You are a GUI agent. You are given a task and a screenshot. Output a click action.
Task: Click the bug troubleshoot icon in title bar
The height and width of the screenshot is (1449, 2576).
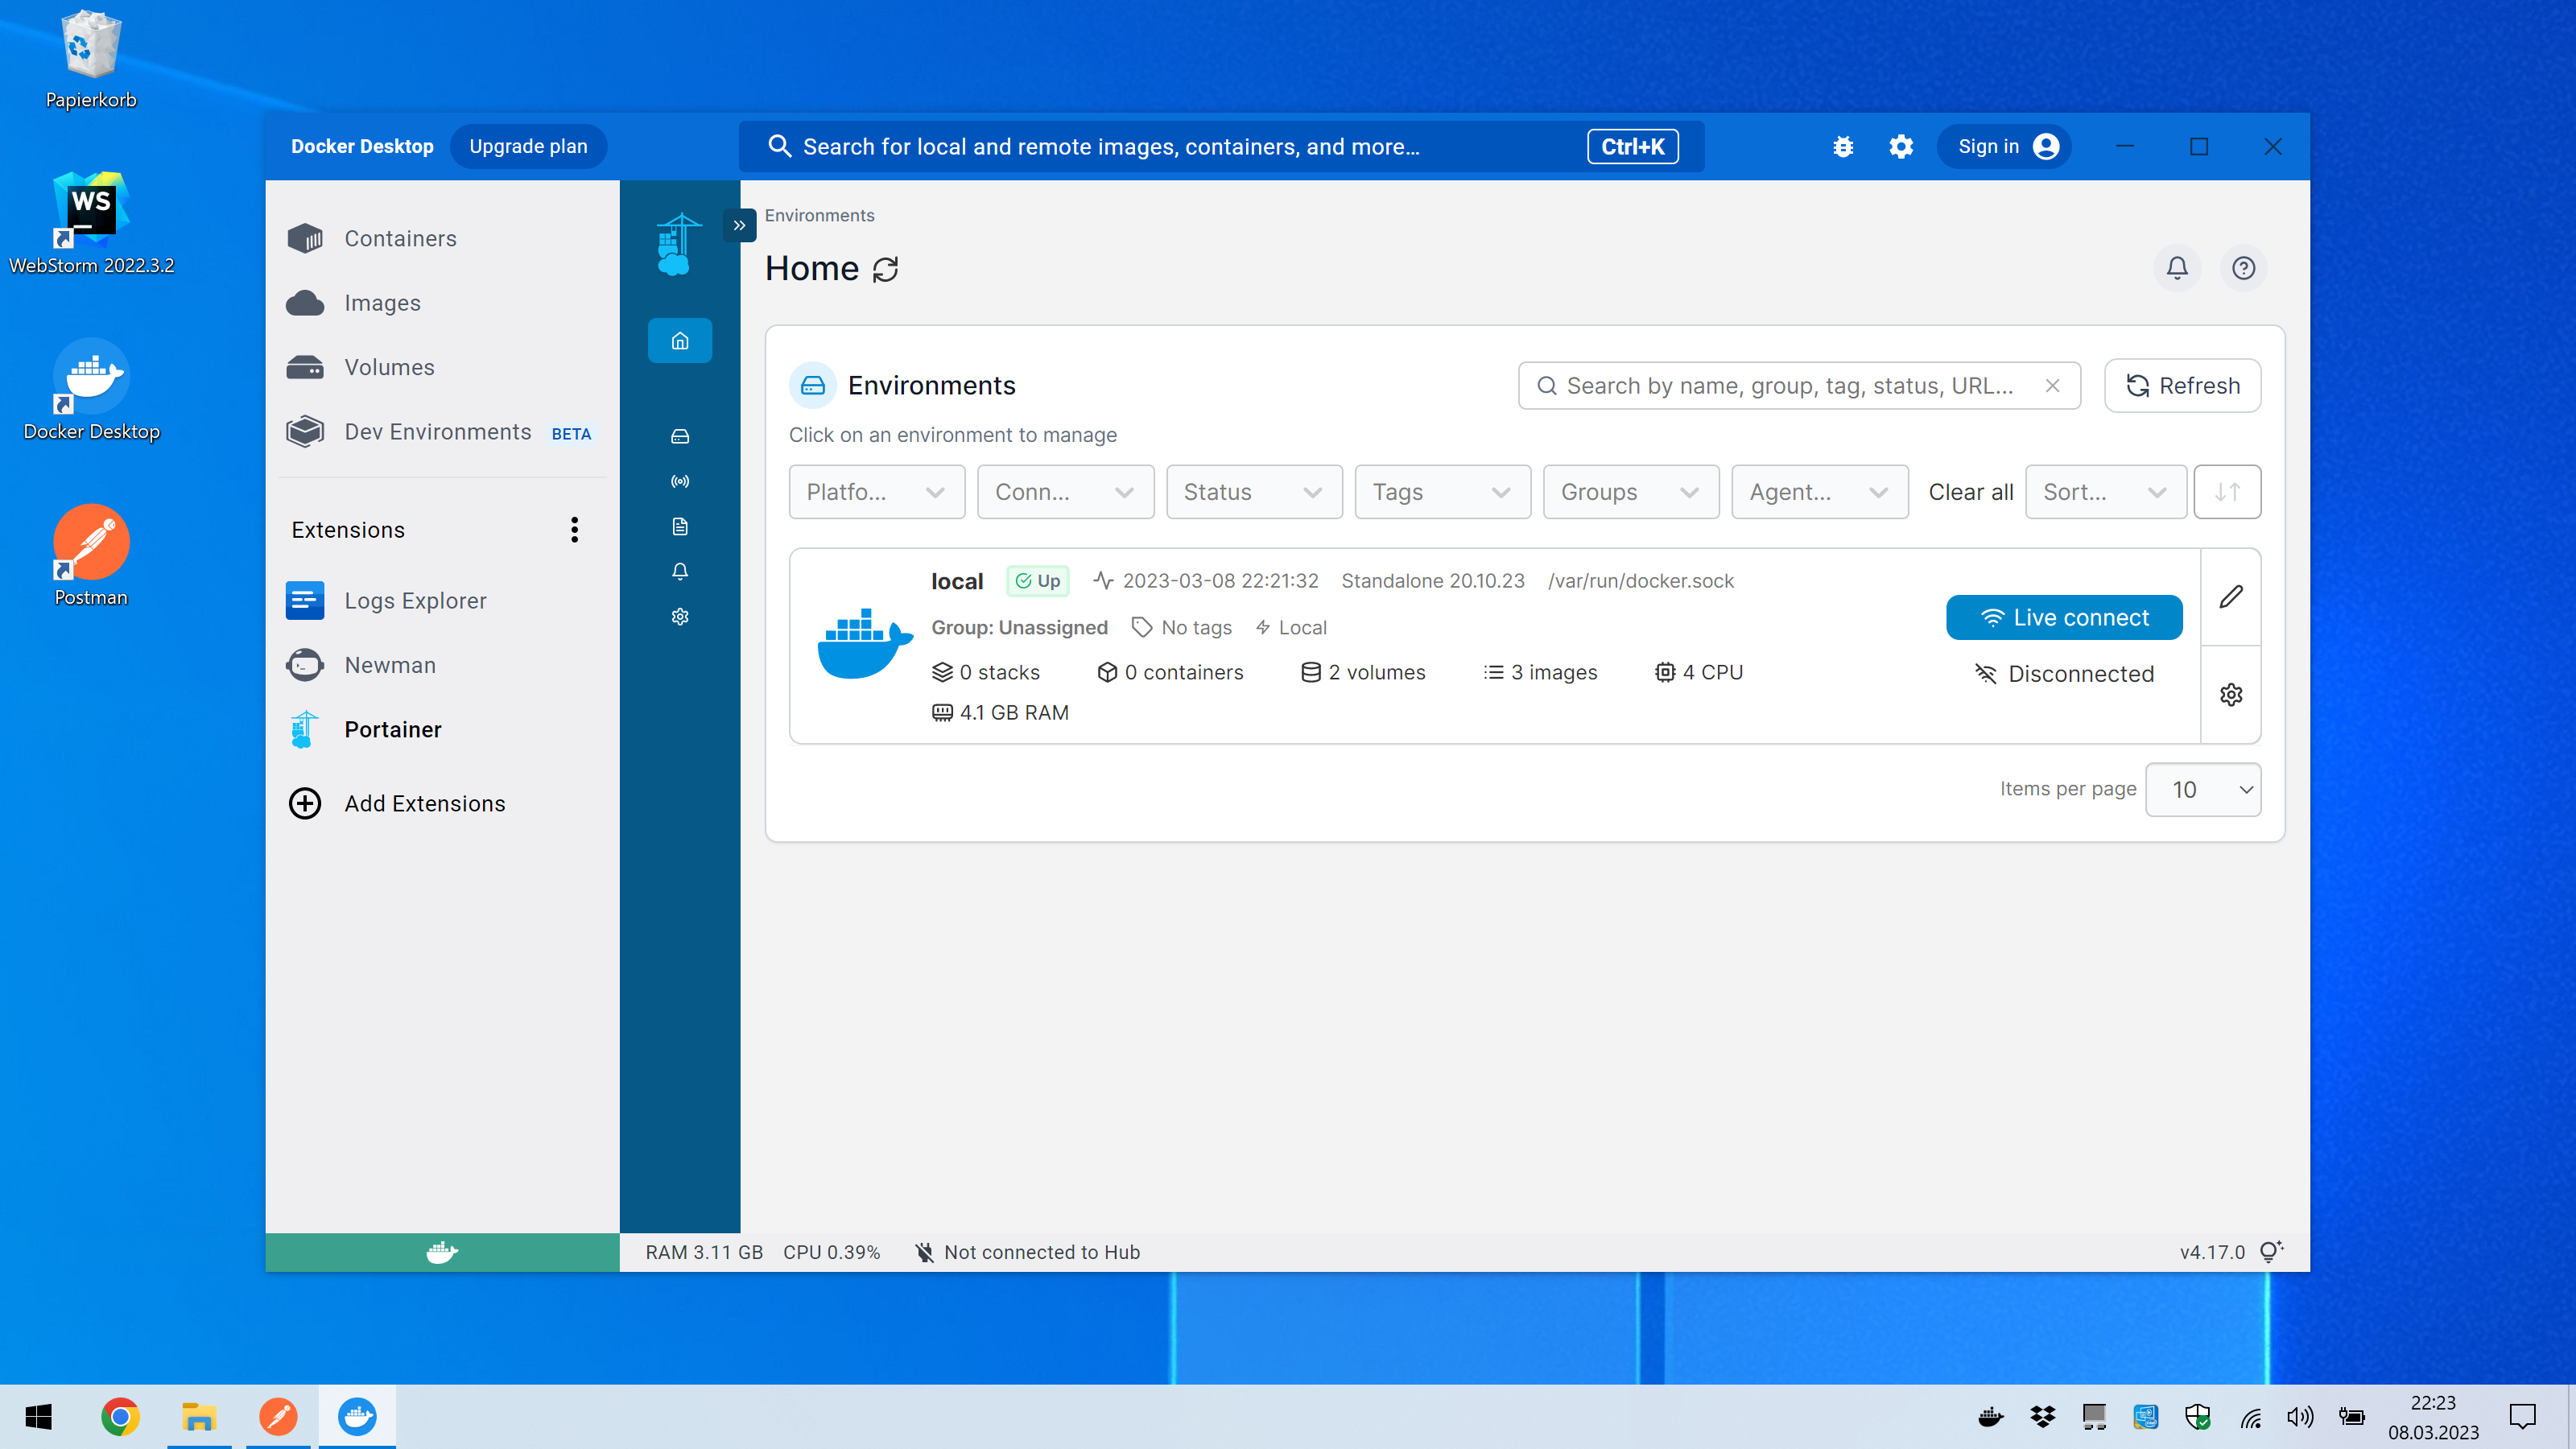point(1843,147)
